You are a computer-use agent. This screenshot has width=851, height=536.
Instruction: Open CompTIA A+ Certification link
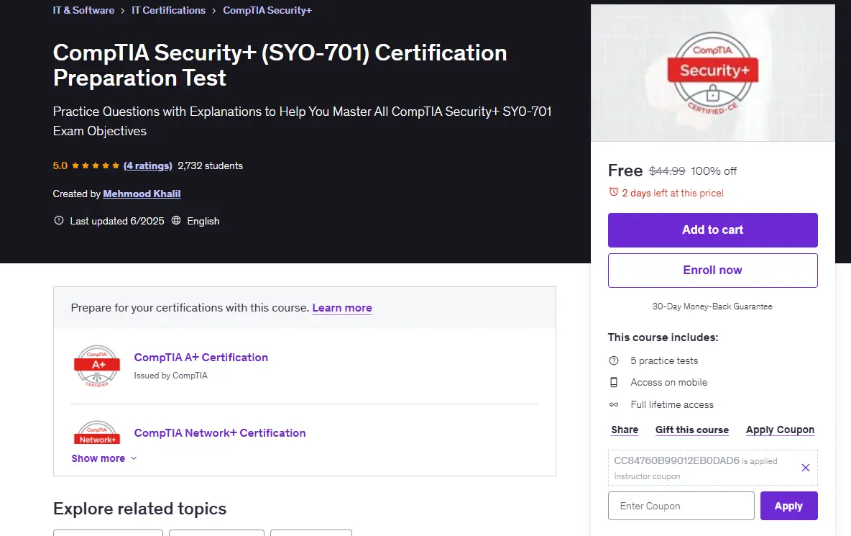pyautogui.click(x=201, y=358)
